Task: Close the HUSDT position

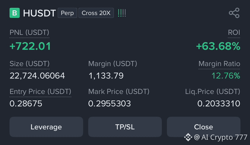Action: click(x=204, y=127)
